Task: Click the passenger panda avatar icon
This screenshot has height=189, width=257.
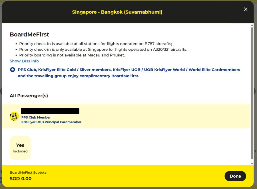Action: (14, 116)
